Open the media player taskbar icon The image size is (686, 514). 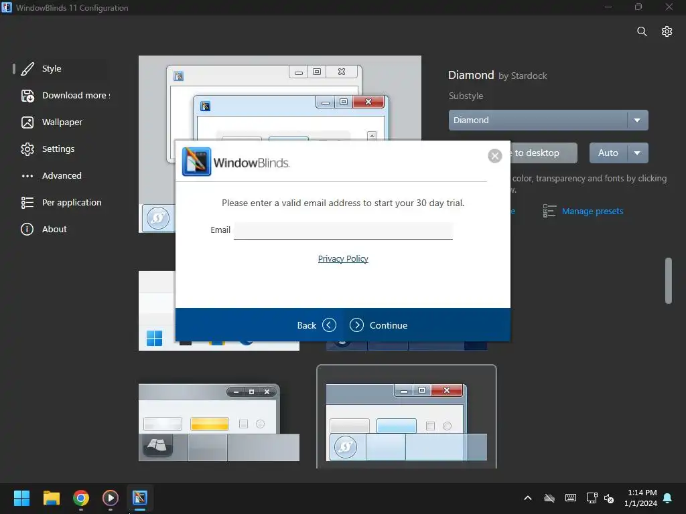pyautogui.click(x=111, y=497)
